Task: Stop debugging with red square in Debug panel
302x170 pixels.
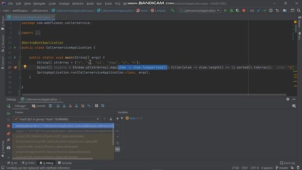Action: coord(8,126)
